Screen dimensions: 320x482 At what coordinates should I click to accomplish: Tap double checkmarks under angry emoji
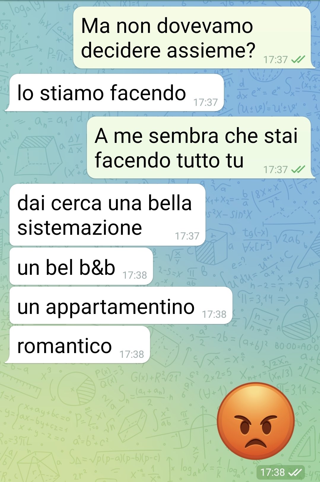pos(295,472)
